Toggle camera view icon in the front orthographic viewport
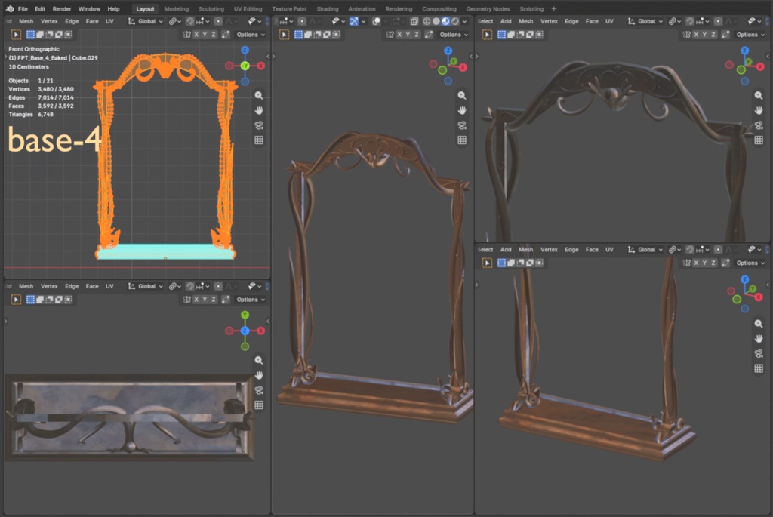This screenshot has height=517, width=773. click(x=259, y=125)
